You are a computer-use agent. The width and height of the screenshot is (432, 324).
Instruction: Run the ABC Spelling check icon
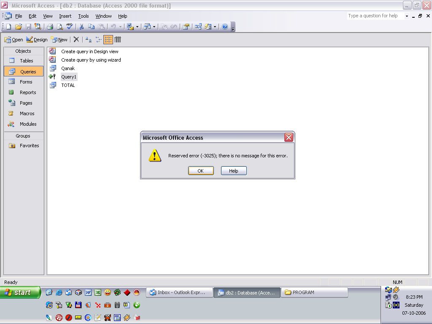70,27
